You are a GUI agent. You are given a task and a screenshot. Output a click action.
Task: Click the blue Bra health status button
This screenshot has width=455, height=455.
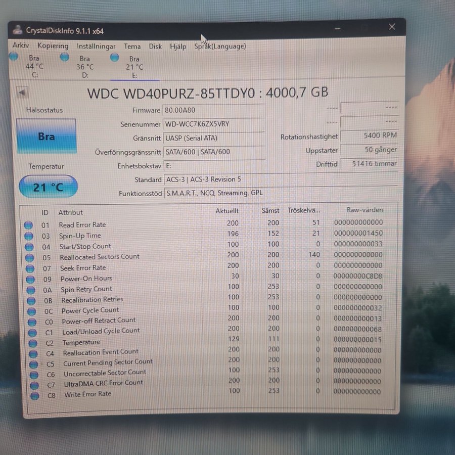pyautogui.click(x=47, y=136)
